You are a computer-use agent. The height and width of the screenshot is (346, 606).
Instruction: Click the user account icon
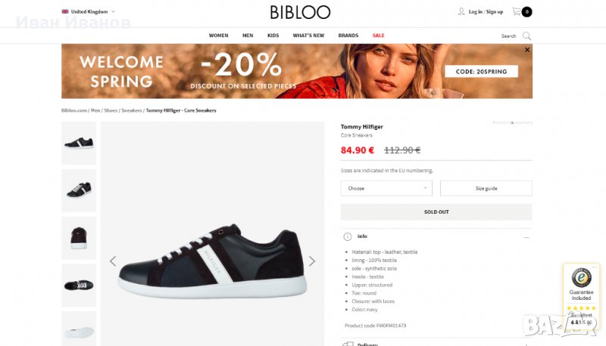coord(461,11)
